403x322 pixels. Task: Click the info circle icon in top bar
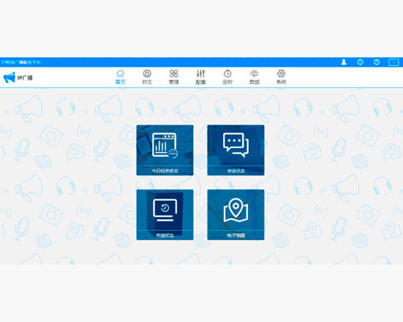pyautogui.click(x=360, y=62)
